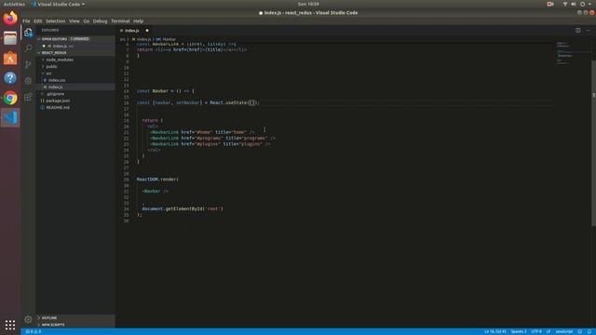Change the JavaScript language mode
Screen dimensions: 596x335
[564, 331]
